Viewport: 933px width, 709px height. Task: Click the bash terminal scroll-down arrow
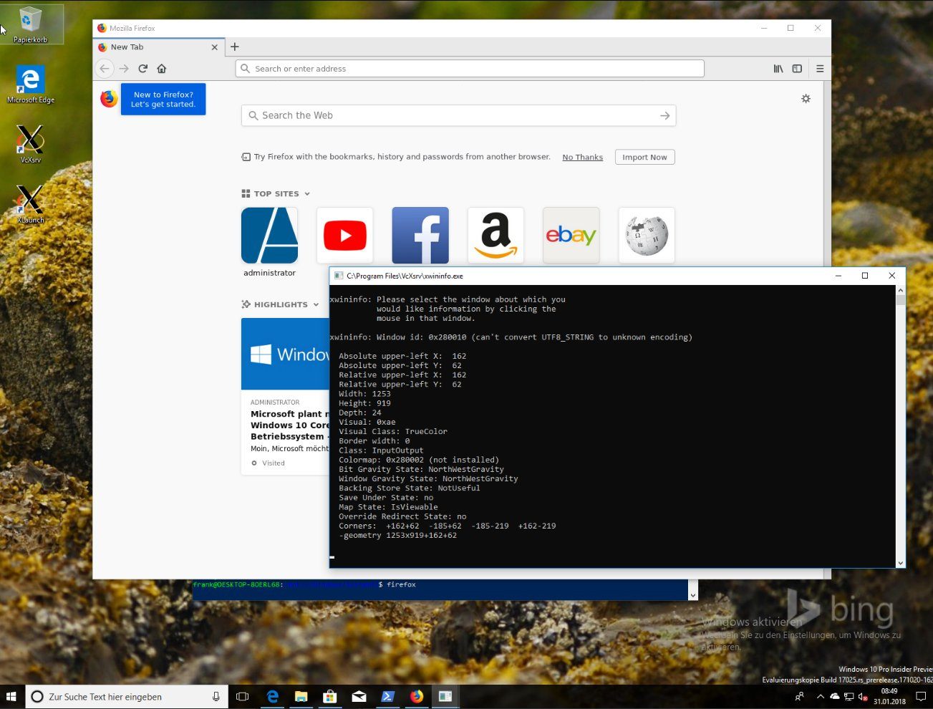[x=692, y=595]
